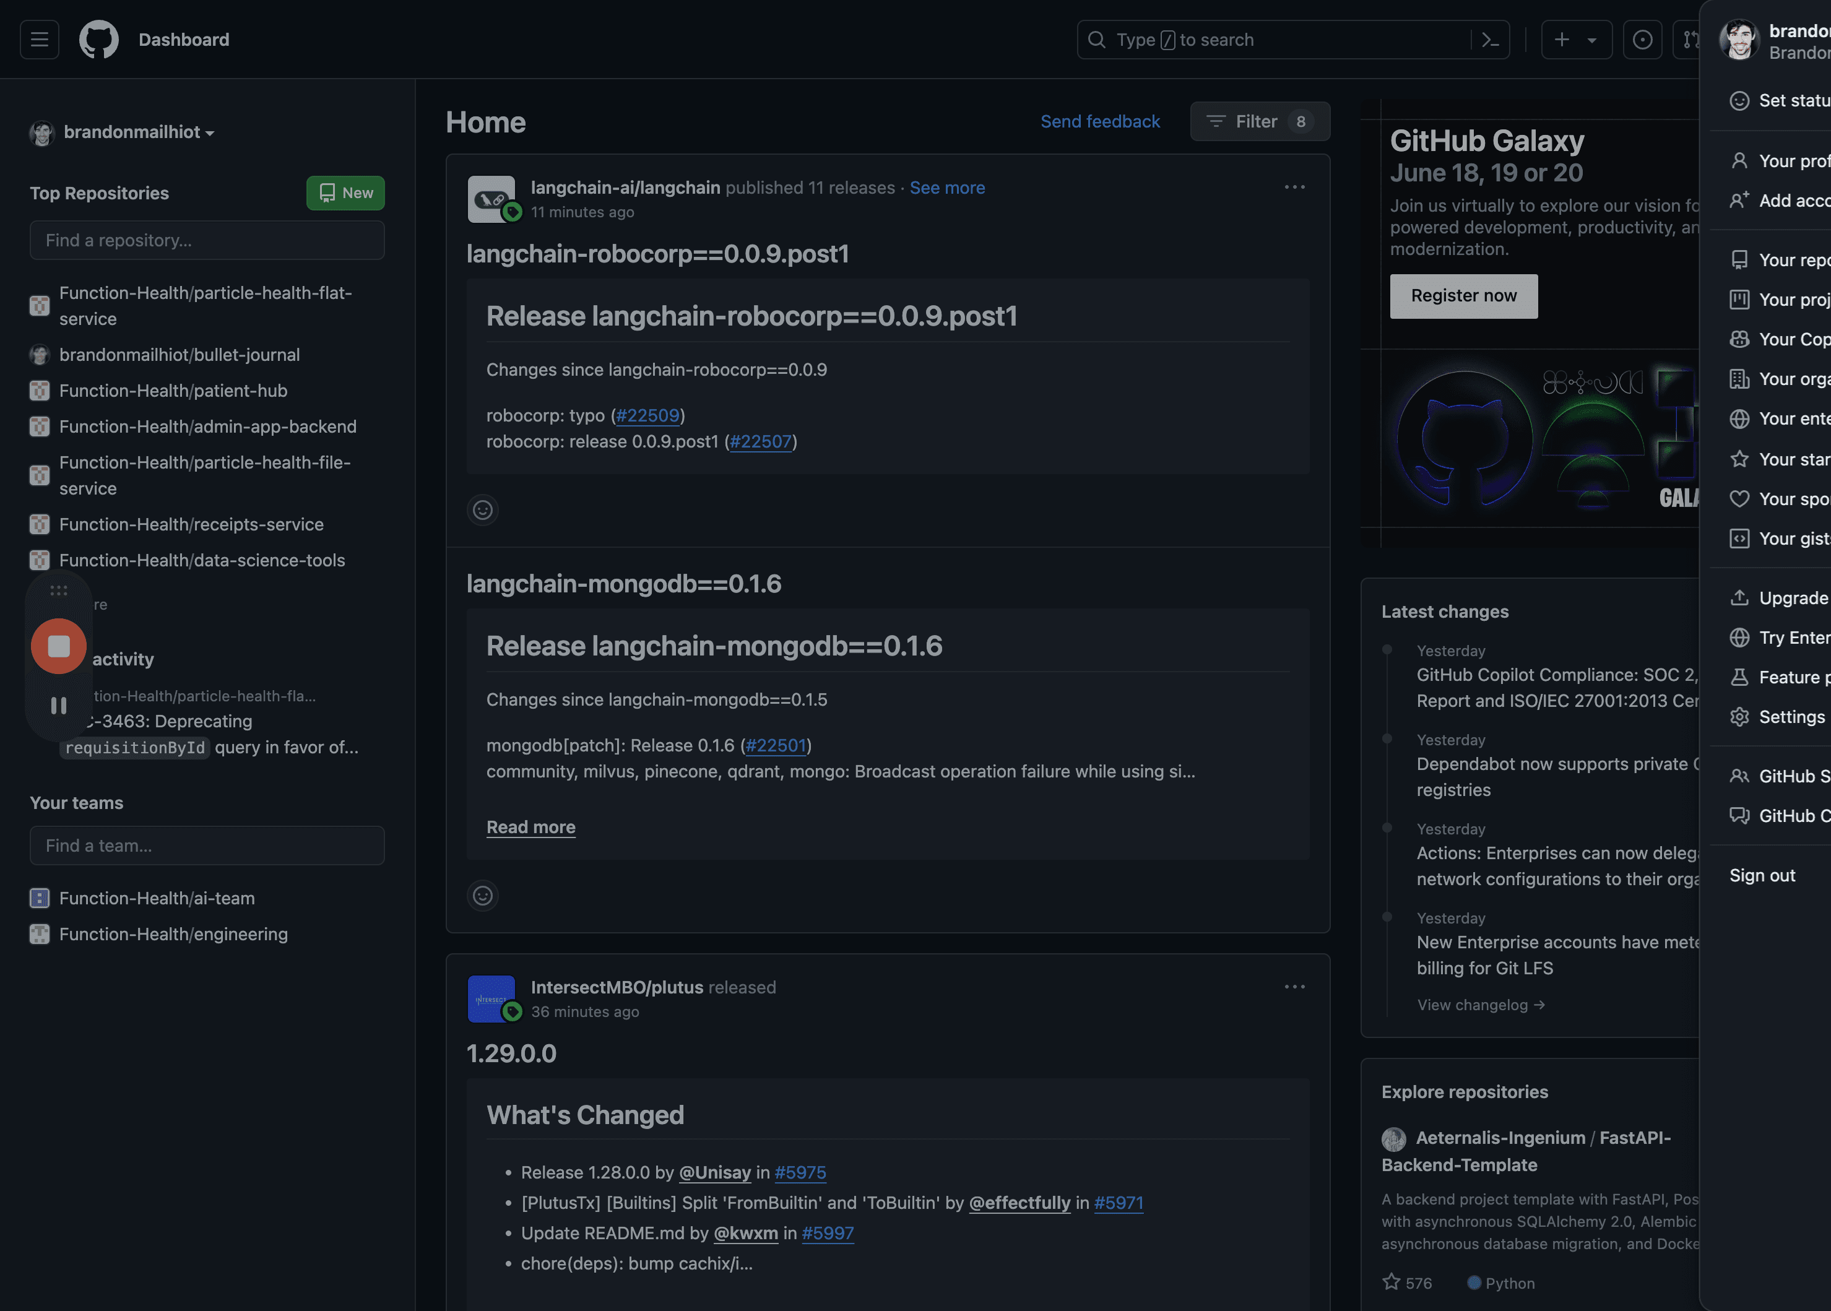Open the command palette icon

(x=1491, y=40)
